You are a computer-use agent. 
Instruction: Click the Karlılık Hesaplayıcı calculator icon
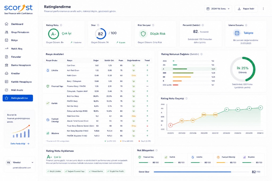tap(7, 82)
